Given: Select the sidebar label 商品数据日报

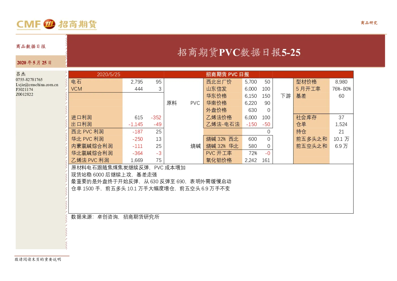Looking at the screenshot, I should (x=31, y=46).
